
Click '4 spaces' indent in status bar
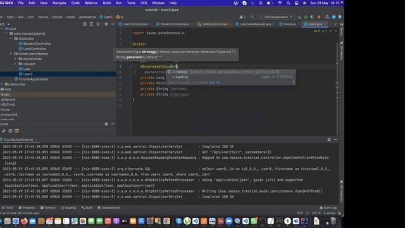329,213
